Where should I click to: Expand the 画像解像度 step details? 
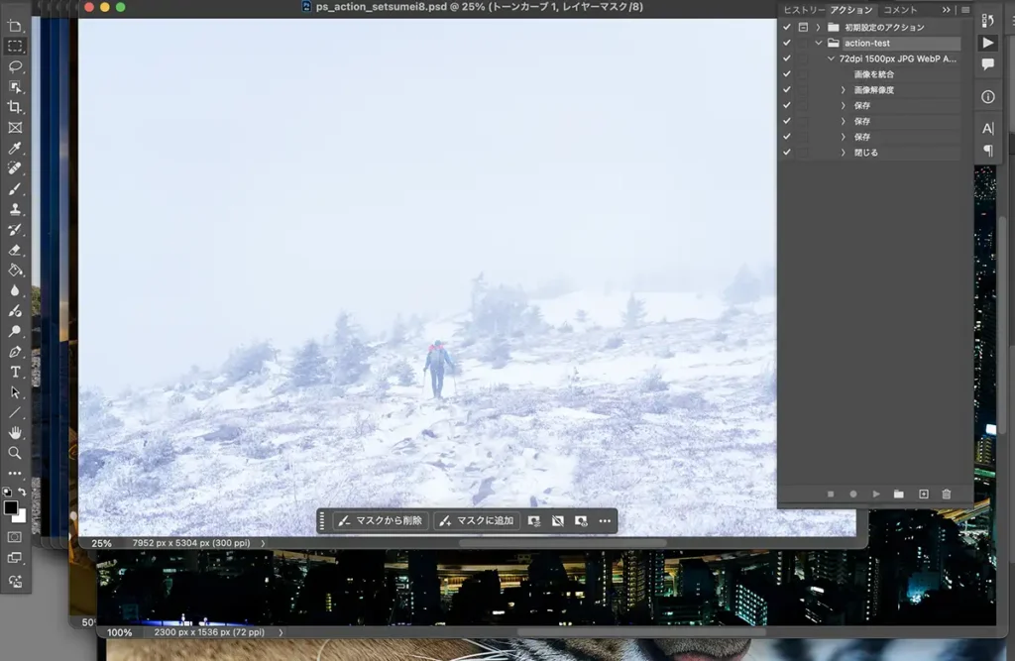[x=844, y=90]
